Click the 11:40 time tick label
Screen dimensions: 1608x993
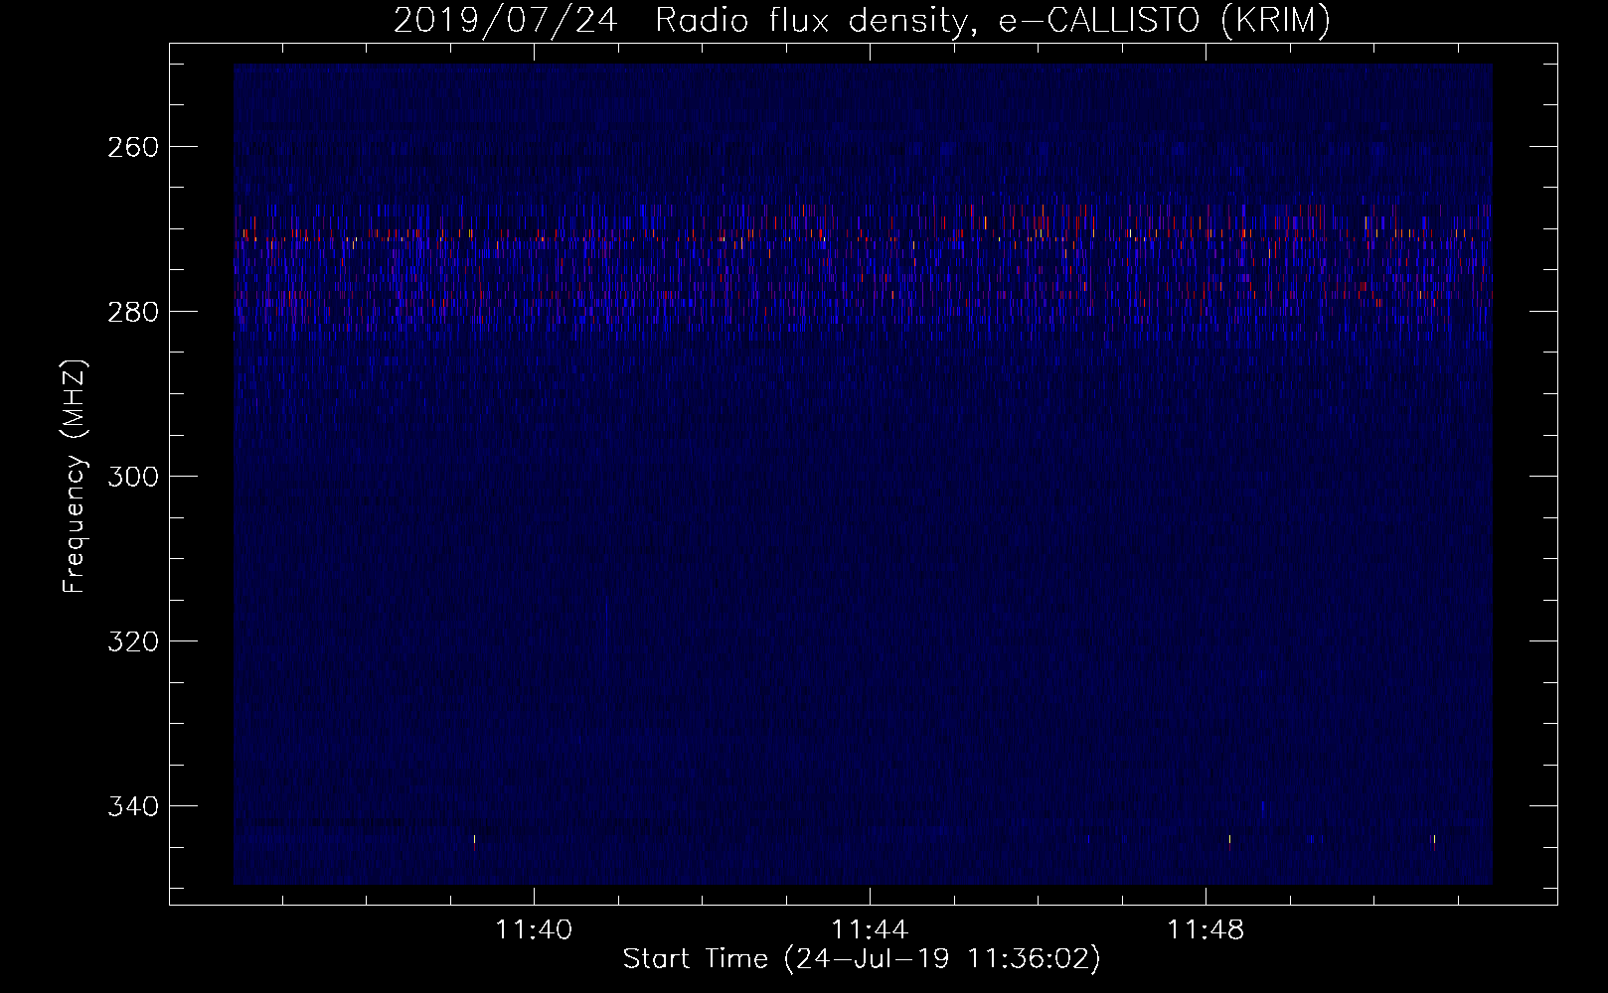pos(535,930)
